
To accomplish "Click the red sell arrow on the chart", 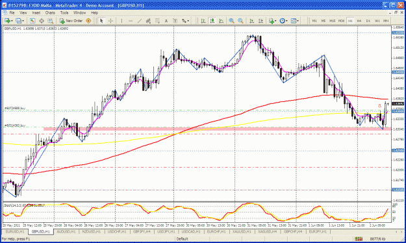I will (379, 106).
